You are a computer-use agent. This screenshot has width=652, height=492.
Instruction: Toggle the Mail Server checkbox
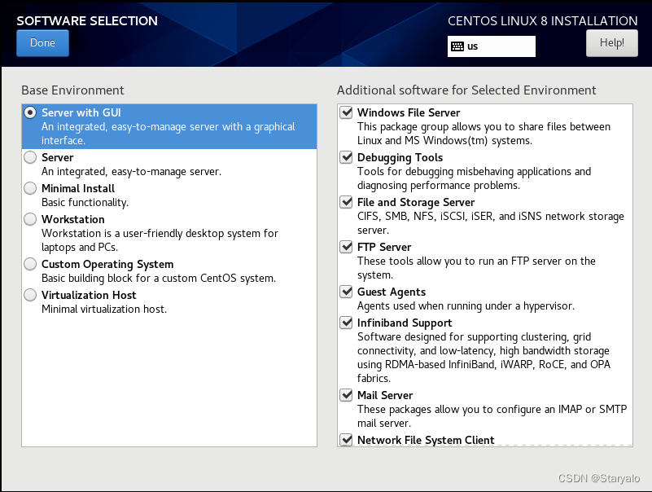[346, 395]
